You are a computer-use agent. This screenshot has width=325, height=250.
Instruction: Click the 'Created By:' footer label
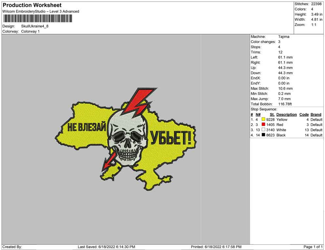[x=12, y=247]
